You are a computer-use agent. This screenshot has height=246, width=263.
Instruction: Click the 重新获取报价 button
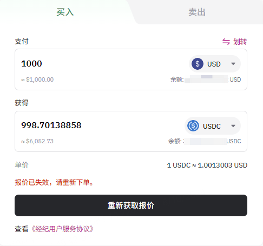click(131, 205)
